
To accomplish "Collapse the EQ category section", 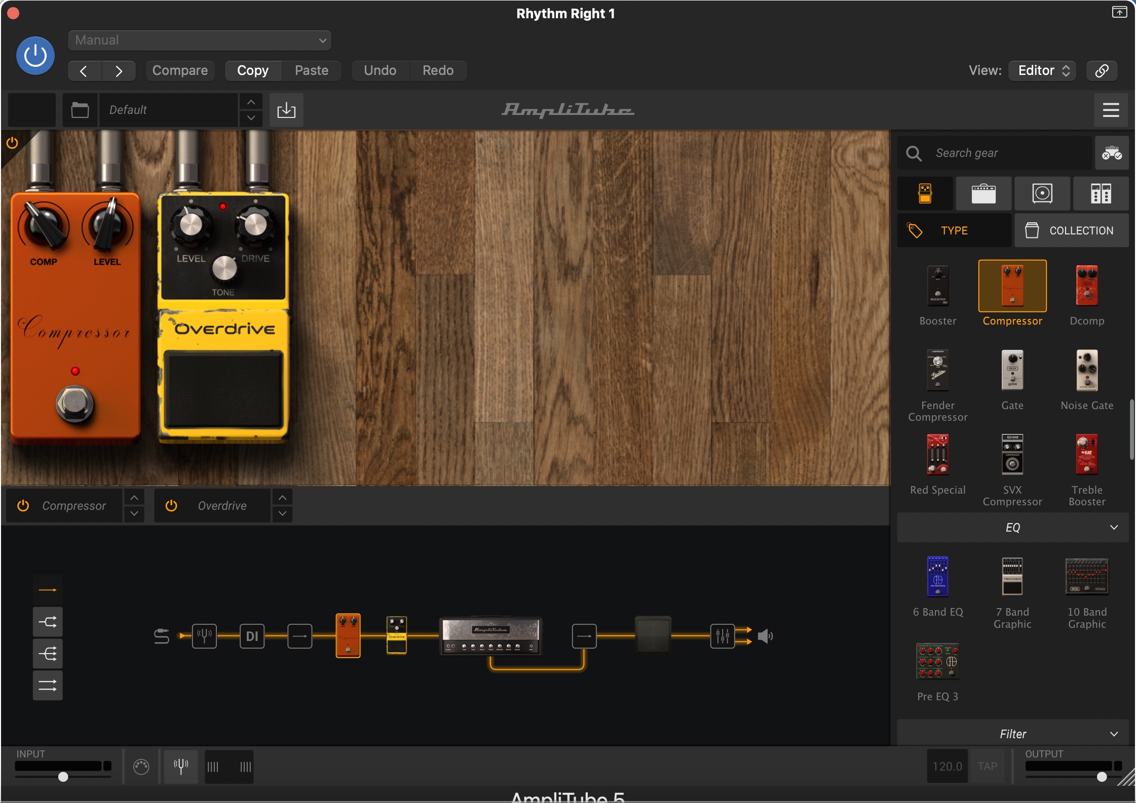I will (x=1013, y=528).
